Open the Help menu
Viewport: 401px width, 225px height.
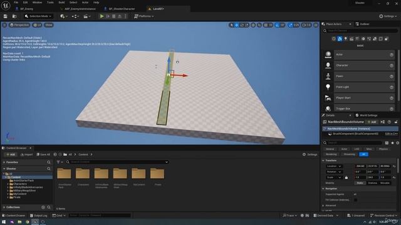96,2
